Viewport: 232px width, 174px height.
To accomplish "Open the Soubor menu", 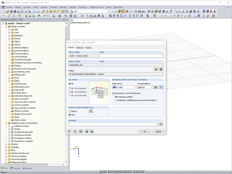I will 9,7.
